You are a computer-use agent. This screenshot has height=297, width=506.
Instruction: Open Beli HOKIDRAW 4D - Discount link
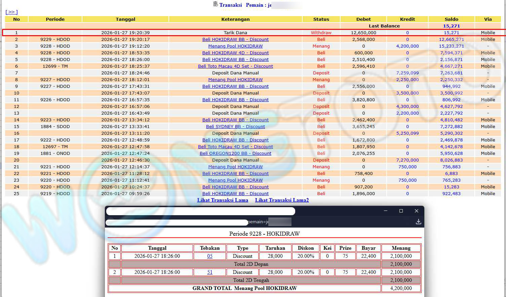point(235,53)
